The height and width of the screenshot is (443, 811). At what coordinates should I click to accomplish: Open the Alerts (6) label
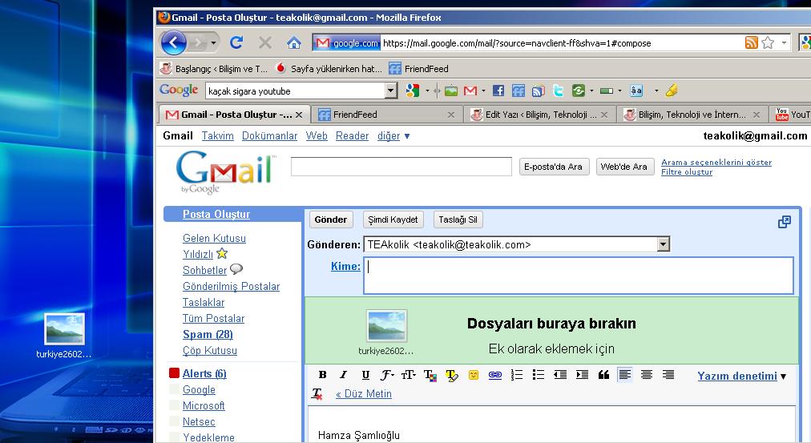point(204,374)
